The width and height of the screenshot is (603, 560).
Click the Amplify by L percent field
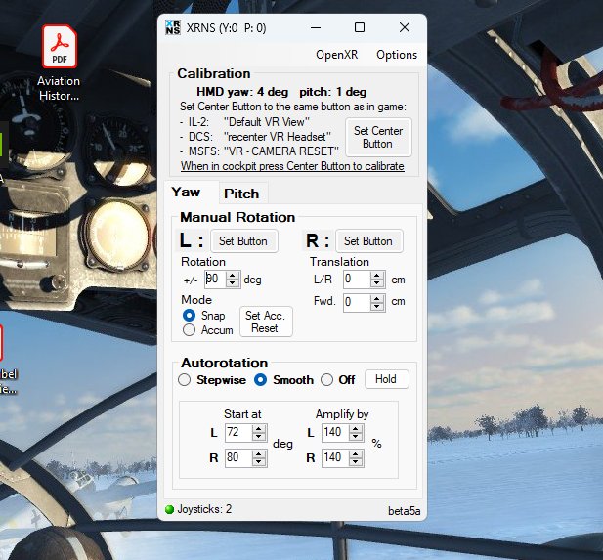(335, 433)
